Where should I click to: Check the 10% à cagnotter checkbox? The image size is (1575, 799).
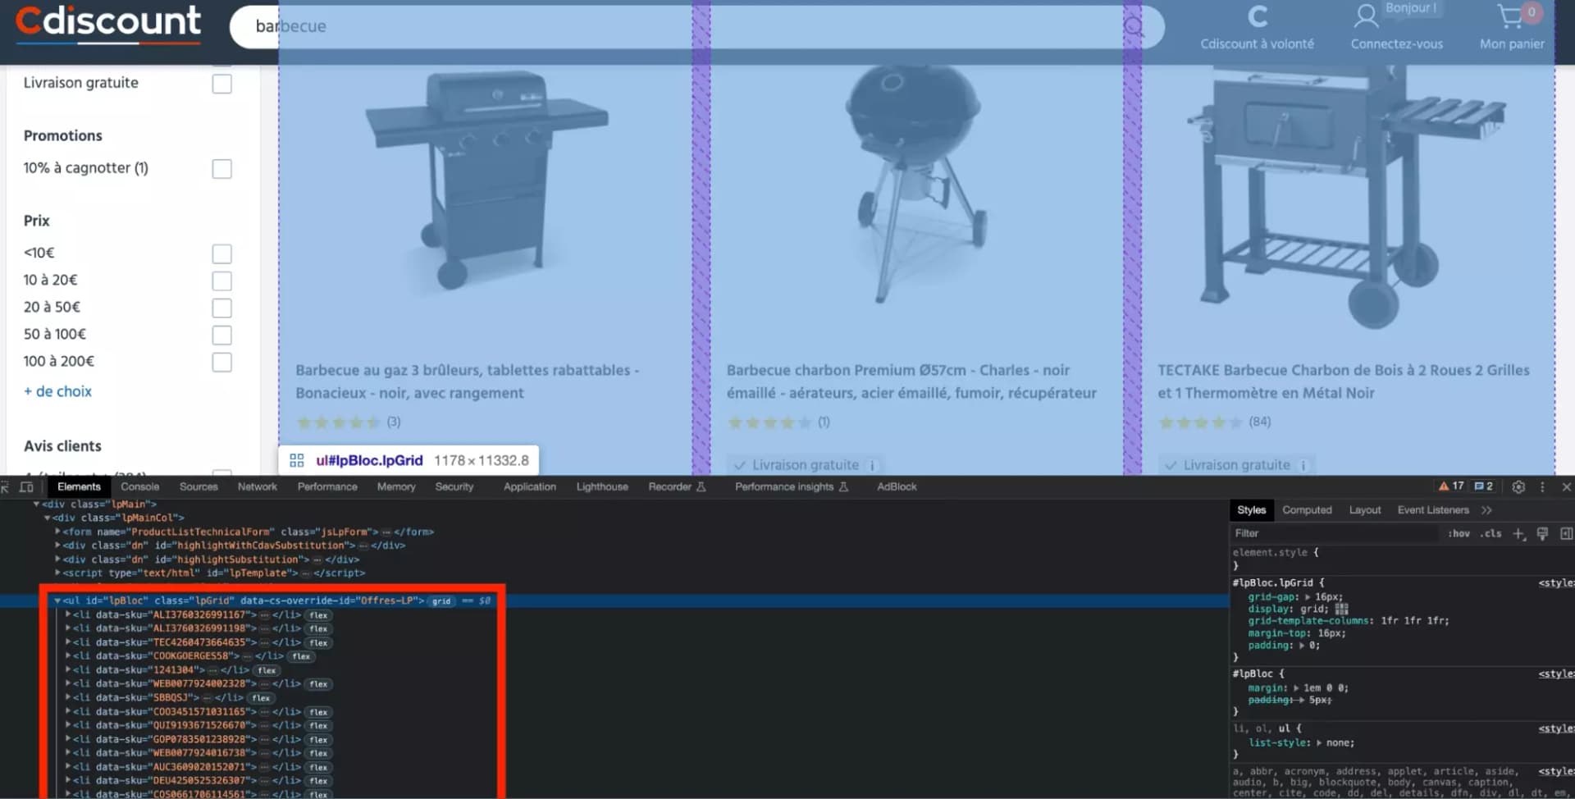221,169
